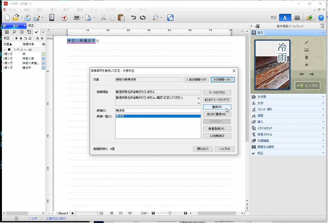Click the undo arrow icon
This screenshot has width=328, height=223.
(x=134, y=18)
